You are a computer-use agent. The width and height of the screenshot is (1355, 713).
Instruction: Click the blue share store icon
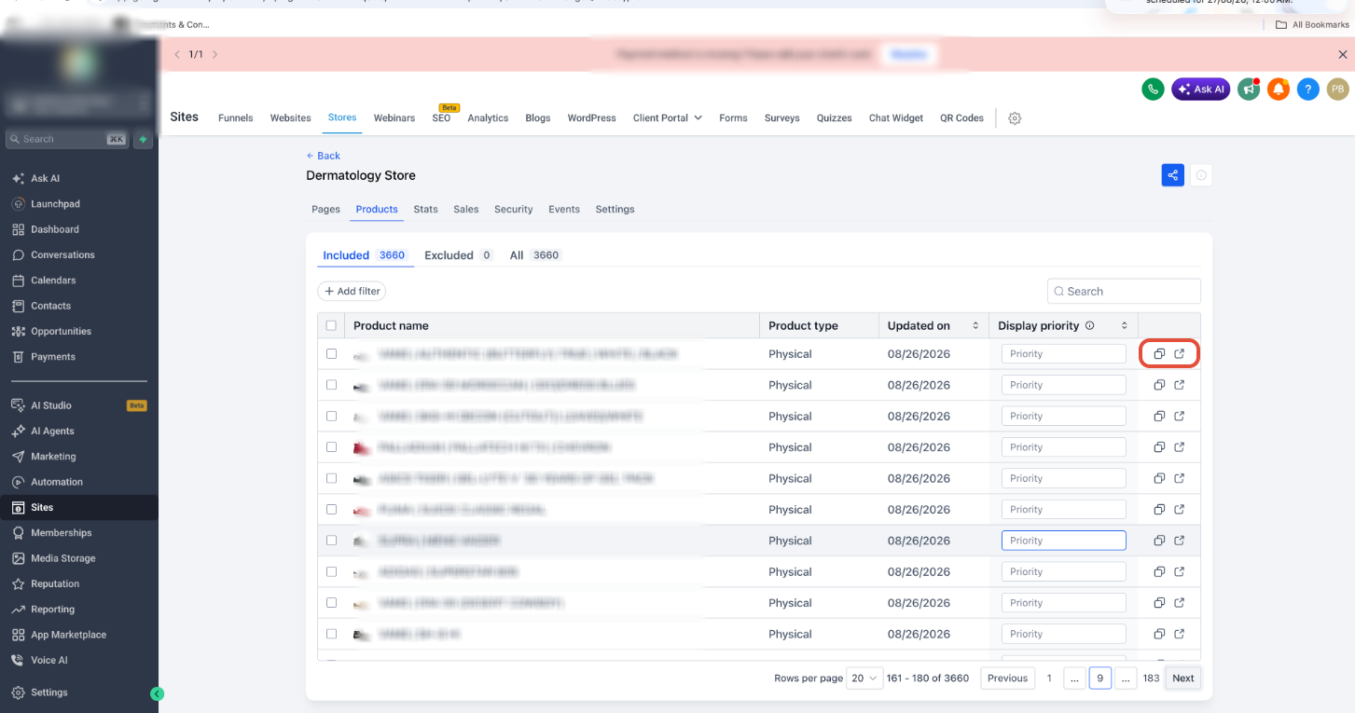pyautogui.click(x=1173, y=174)
